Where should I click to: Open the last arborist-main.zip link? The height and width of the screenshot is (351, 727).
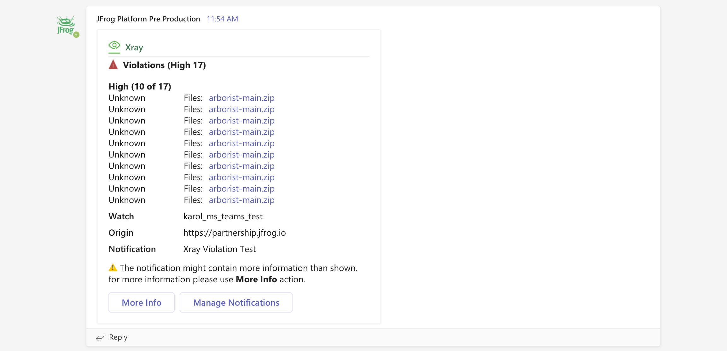(x=241, y=200)
